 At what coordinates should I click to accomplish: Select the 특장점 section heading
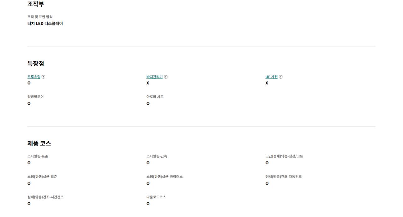tap(36, 64)
